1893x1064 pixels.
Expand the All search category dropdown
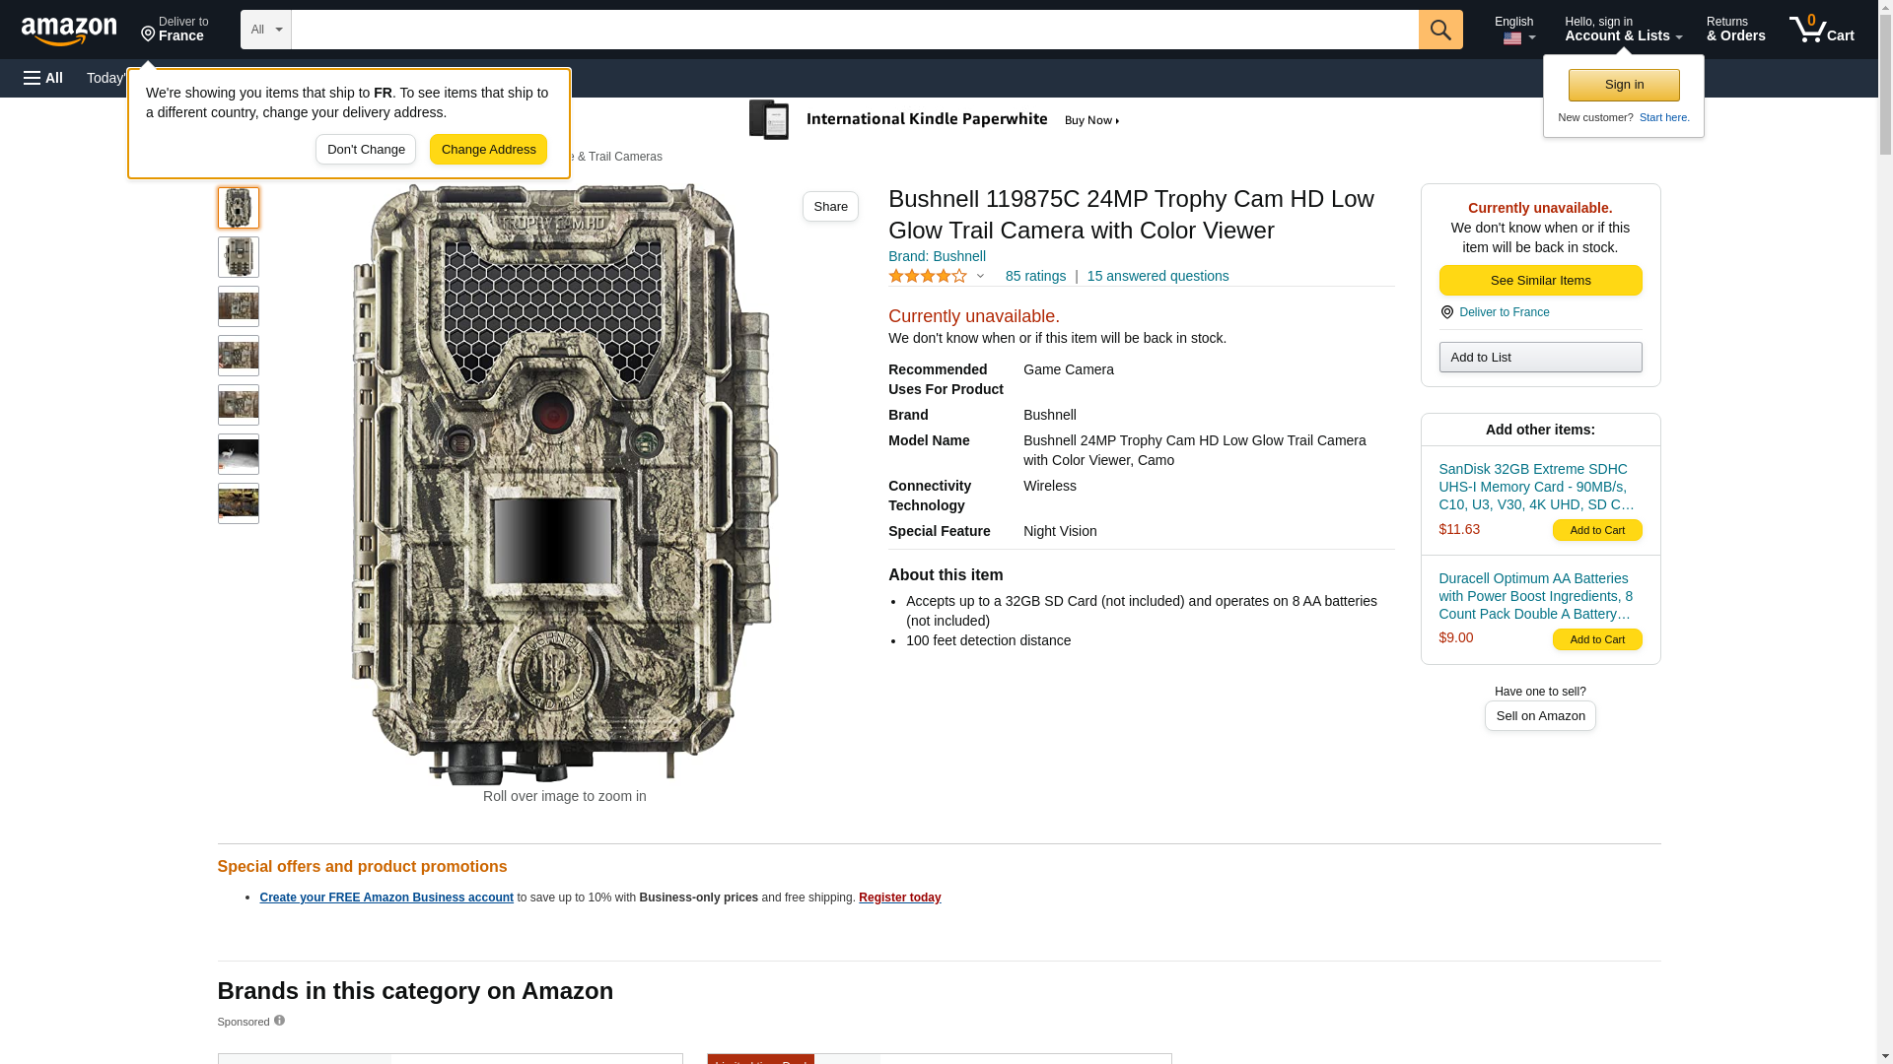pos(265,30)
